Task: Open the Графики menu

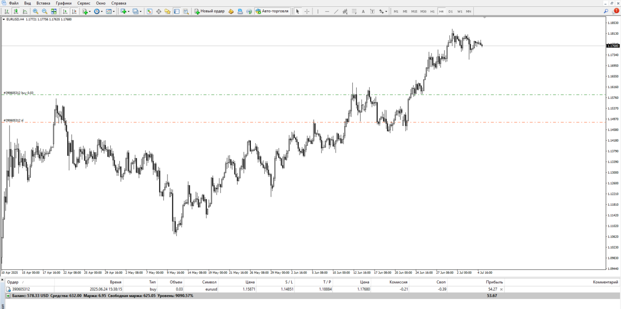Action: [64, 3]
